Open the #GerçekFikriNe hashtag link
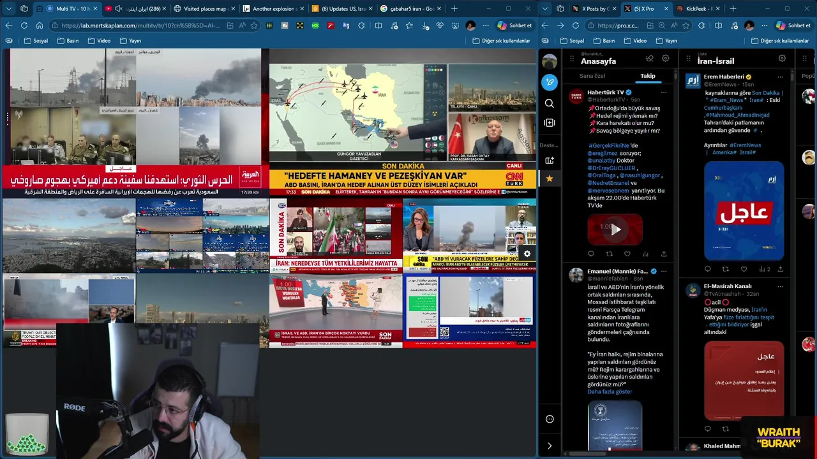The image size is (817, 459). click(608, 145)
